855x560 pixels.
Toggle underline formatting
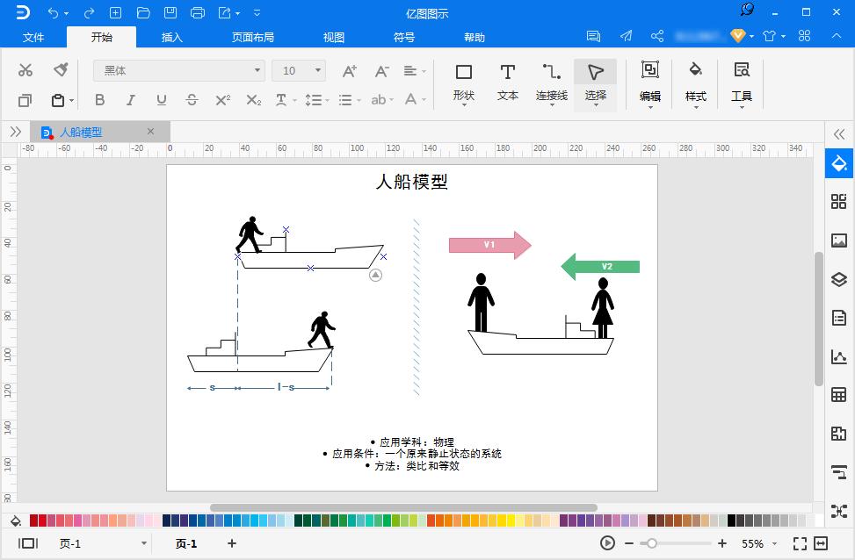point(161,100)
